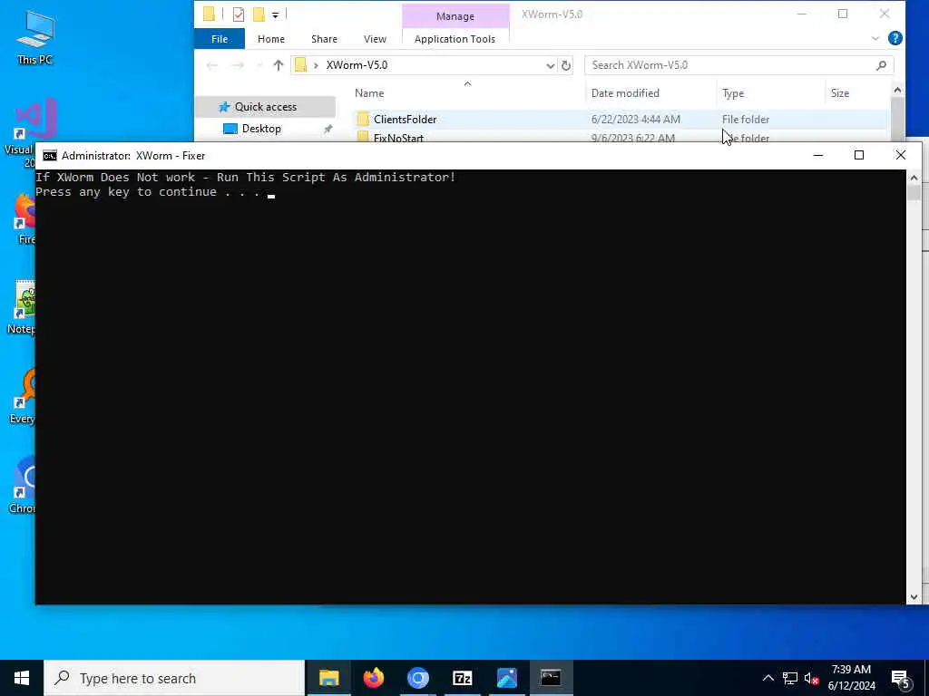The height and width of the screenshot is (696, 929).
Task: Select the ClientsFolder folder row
Action: [x=619, y=120]
